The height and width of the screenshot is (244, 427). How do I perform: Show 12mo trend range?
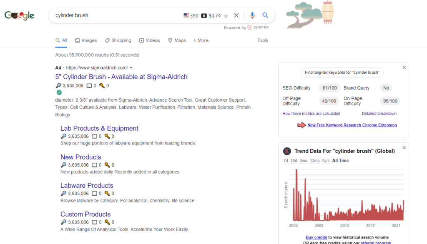point(315,161)
